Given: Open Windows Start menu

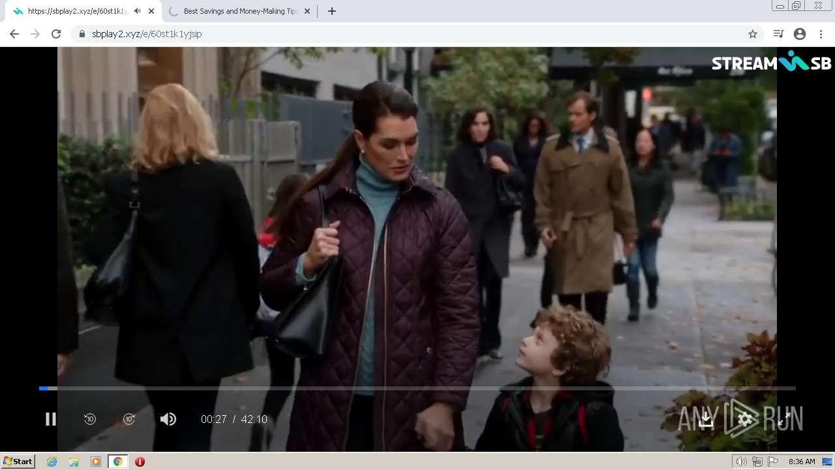Looking at the screenshot, I should (x=18, y=461).
